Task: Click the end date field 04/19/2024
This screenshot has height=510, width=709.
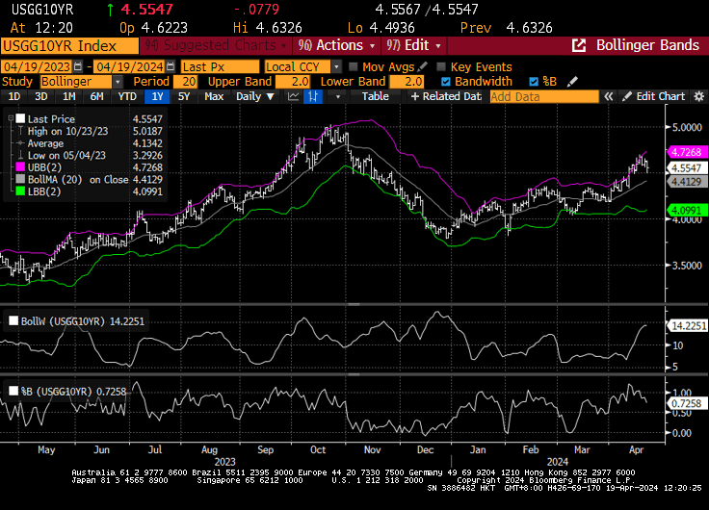Action: pyautogui.click(x=130, y=66)
